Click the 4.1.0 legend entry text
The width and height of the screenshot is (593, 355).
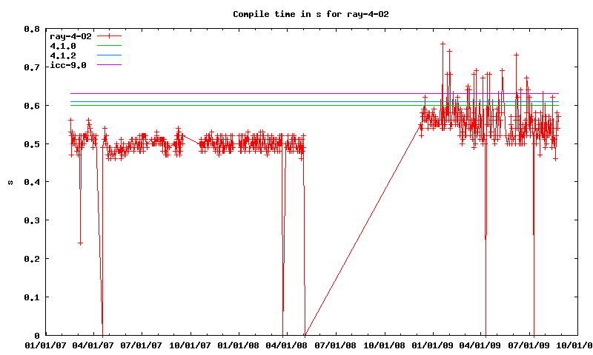pos(62,46)
